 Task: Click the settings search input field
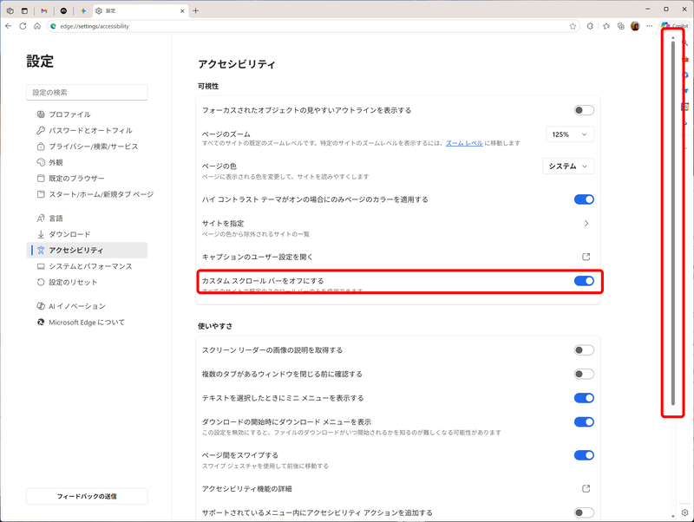87,92
